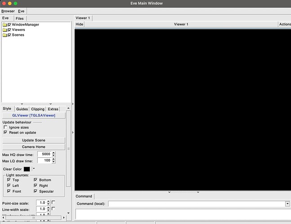Select the Scenes tree item
The image size is (291, 224).
tap(18, 35)
